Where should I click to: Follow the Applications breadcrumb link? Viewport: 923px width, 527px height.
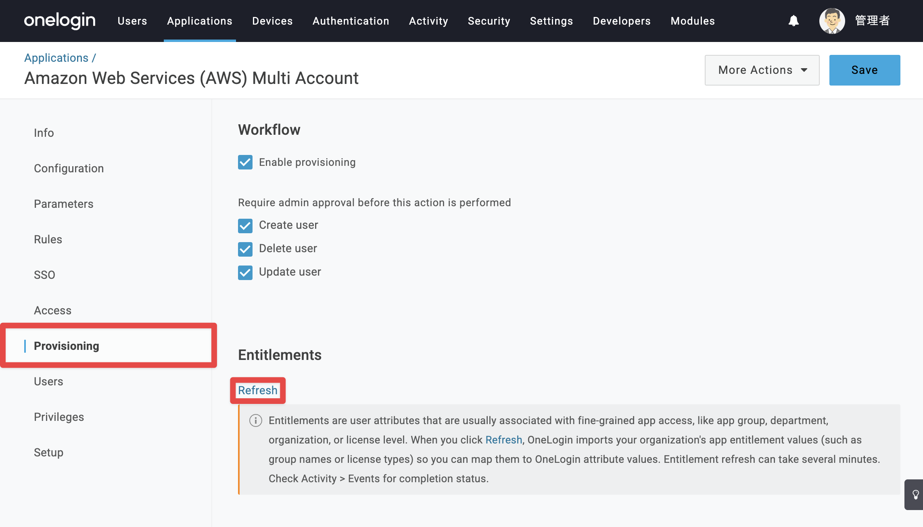point(56,58)
